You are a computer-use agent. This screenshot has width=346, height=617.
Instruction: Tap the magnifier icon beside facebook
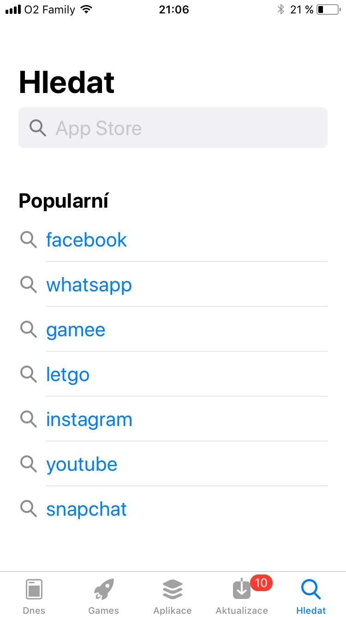[29, 240]
